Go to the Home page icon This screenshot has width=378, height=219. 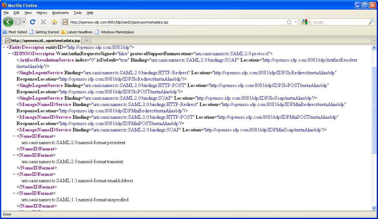(x=54, y=22)
